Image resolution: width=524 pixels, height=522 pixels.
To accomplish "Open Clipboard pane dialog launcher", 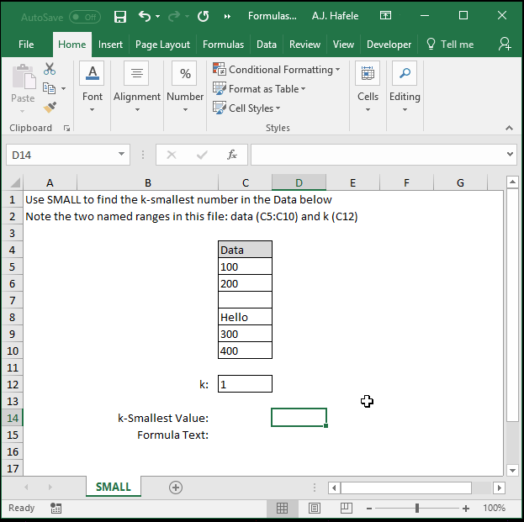I will pyautogui.click(x=66, y=129).
